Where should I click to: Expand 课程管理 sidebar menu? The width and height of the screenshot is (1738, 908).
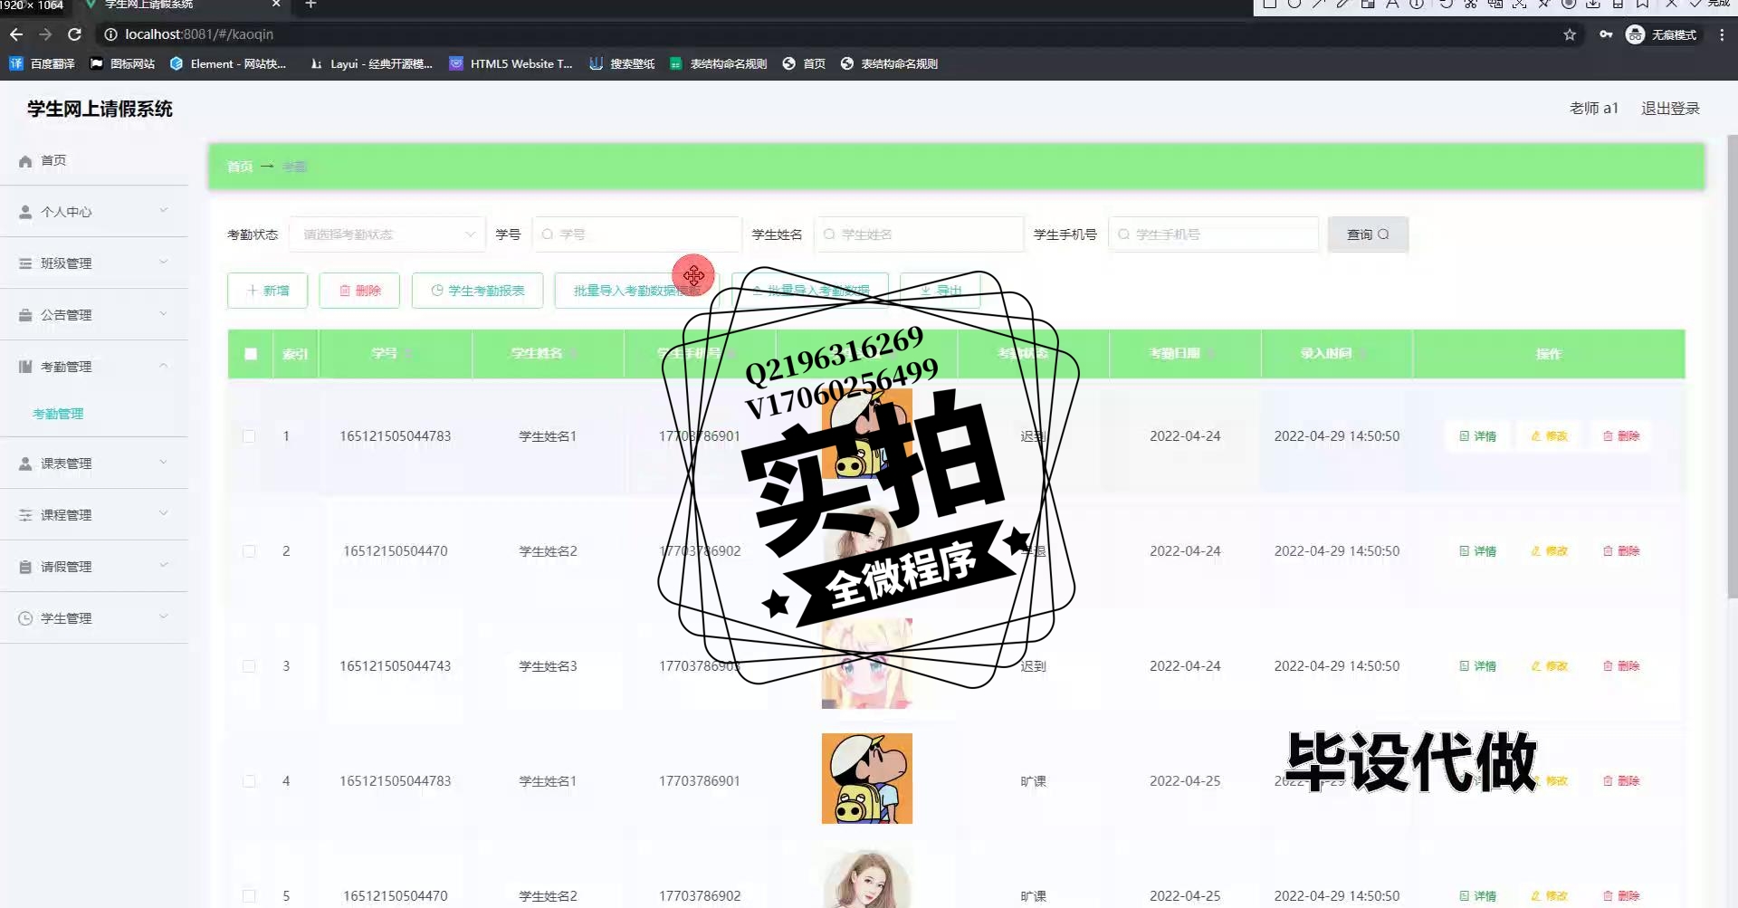click(94, 515)
